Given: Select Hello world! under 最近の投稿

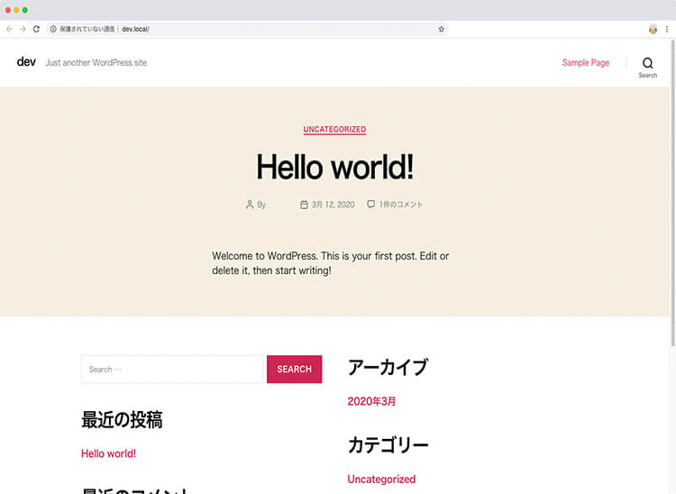Looking at the screenshot, I should (108, 454).
